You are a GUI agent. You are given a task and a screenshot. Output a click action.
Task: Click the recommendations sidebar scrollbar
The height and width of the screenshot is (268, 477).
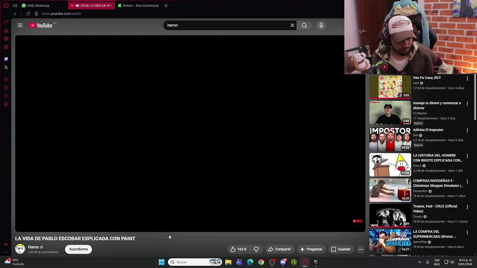[475, 98]
